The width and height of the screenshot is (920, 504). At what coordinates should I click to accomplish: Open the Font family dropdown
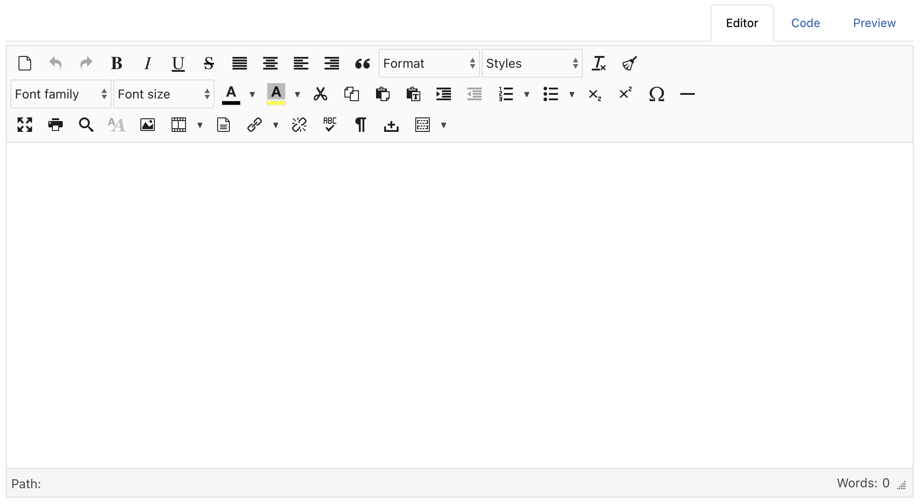pos(60,94)
